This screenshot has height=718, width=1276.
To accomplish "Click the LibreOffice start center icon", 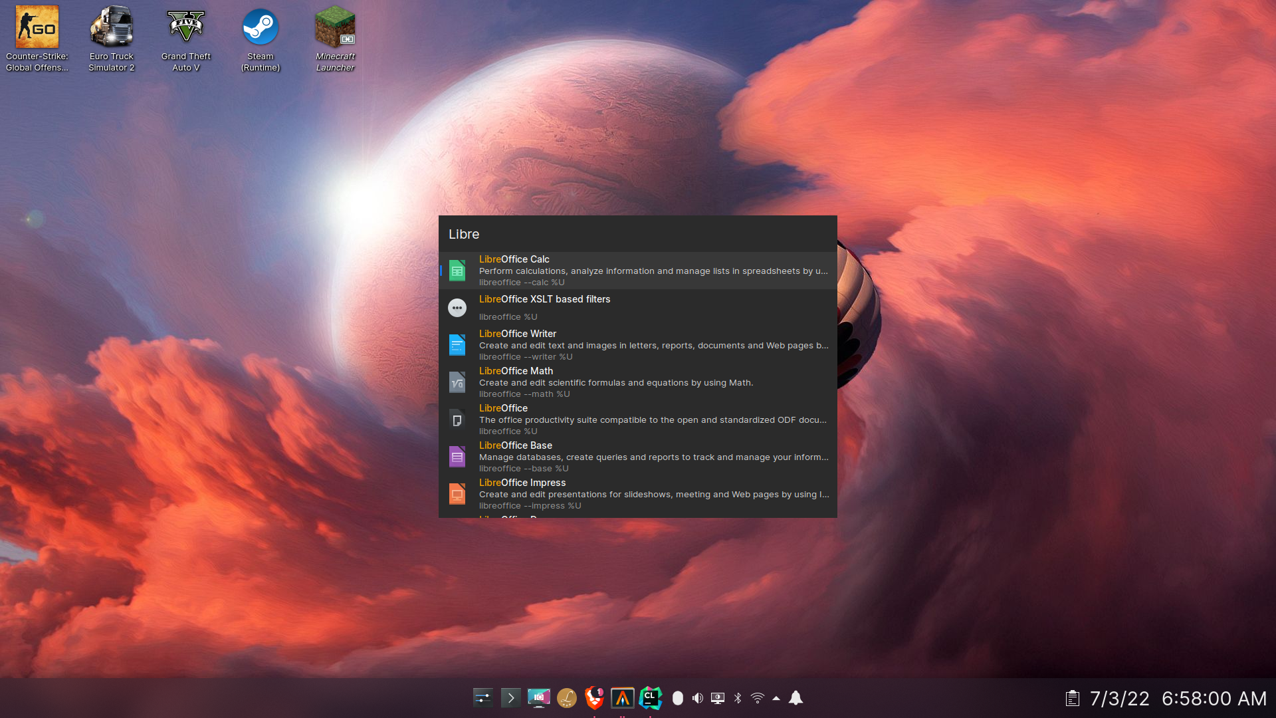I will [x=457, y=419].
